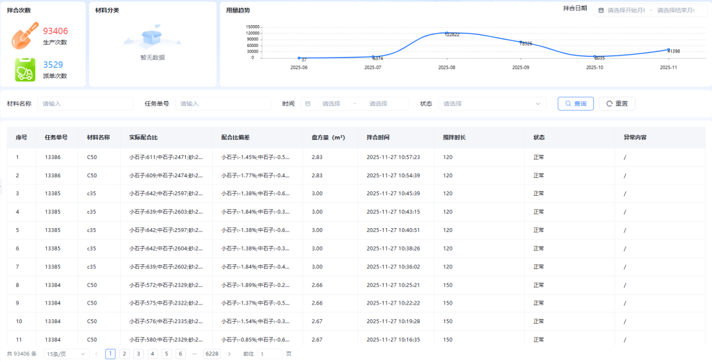Viewport: 712px width, 362px height.
Task: Click the 前往 page number input box
Action: (270, 354)
